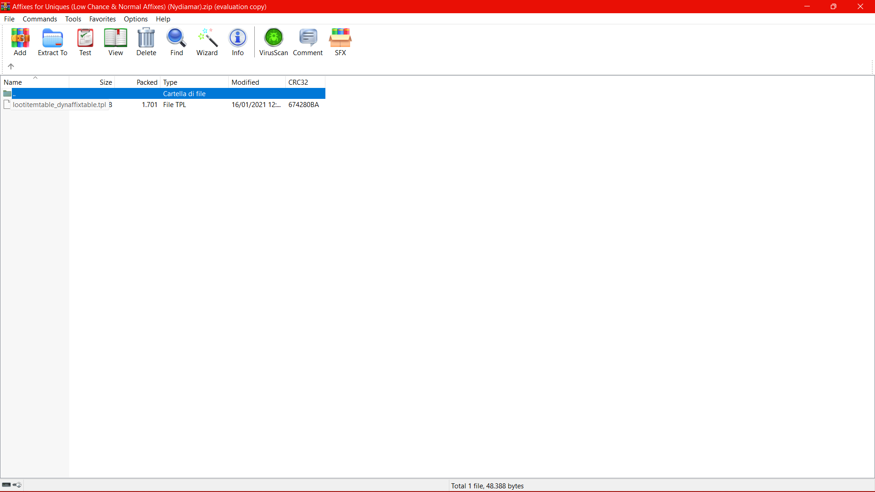Click the SFX conversion icon
This screenshot has width=875, height=492.
click(x=340, y=42)
